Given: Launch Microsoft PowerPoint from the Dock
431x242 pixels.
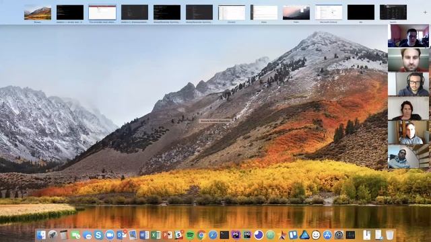Looking at the screenshot, I should coord(167,235).
